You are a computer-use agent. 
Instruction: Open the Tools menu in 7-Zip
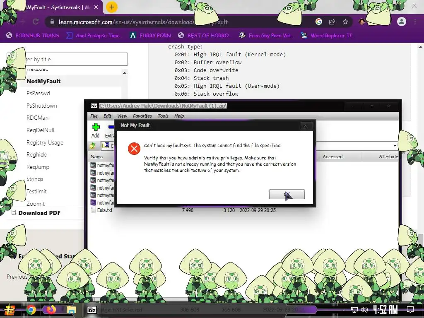pos(163,116)
